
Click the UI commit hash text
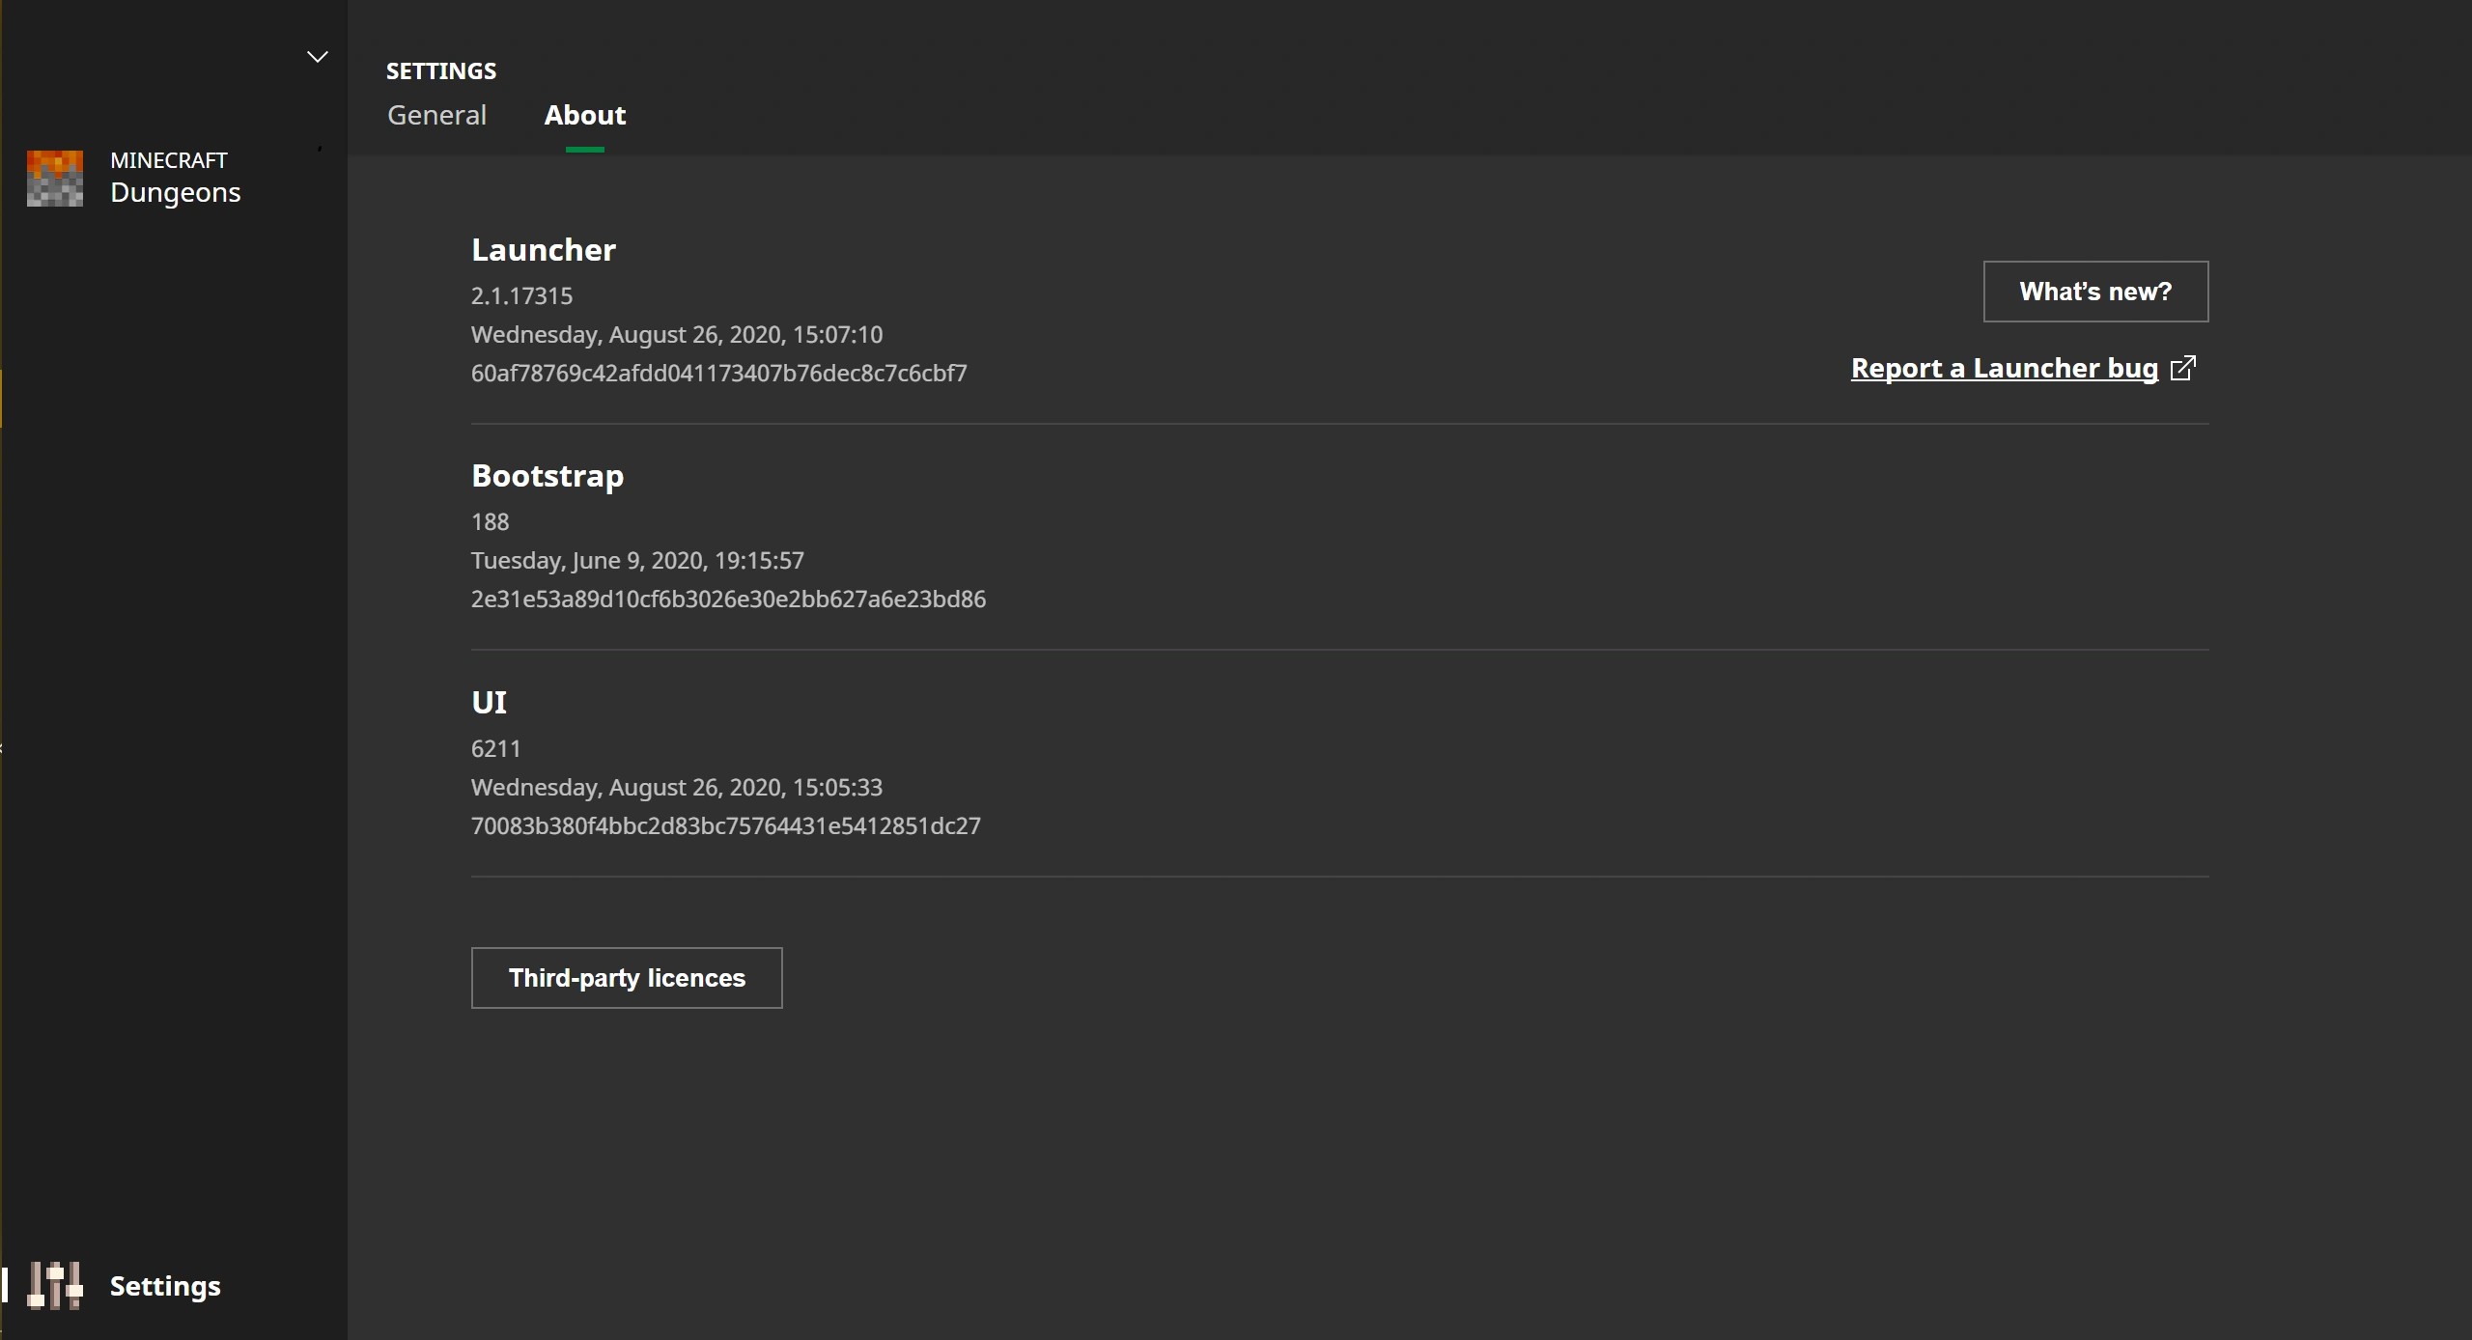(x=725, y=826)
